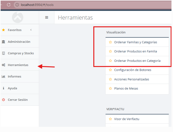Open Ordenar Productos en Categoría
Image resolution: width=173 pixels, height=132 pixels.
click(137, 61)
